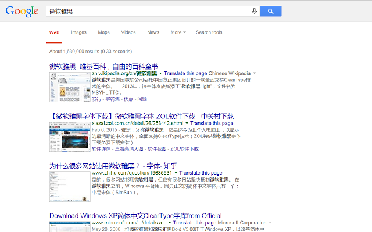The width and height of the screenshot is (372, 232).
Task: Translate the ZOL download result page
Action: (212, 124)
